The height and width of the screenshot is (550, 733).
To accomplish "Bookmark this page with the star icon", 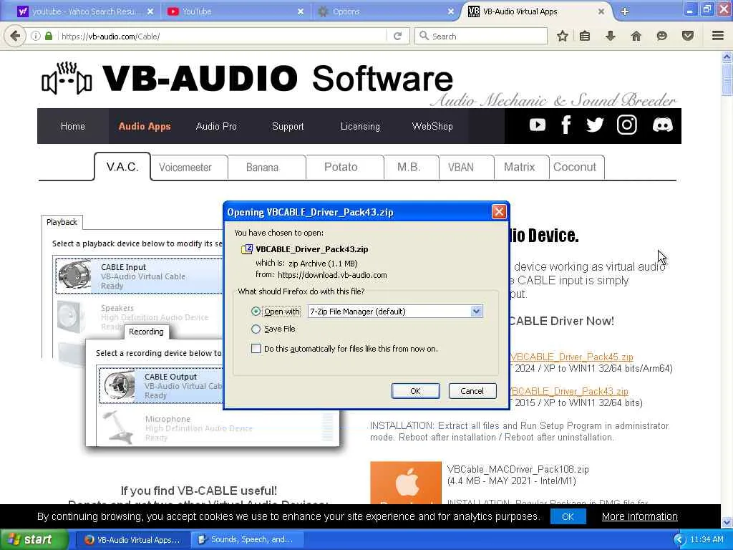I will (563, 36).
